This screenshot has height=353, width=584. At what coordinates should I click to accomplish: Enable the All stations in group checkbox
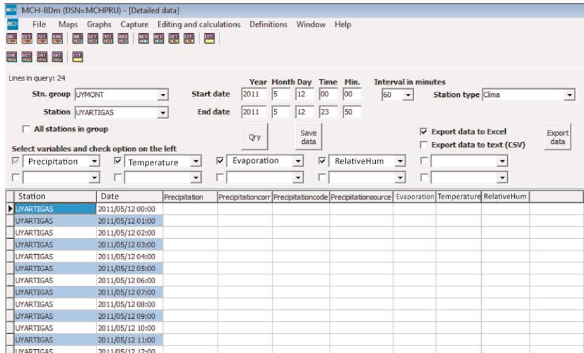[26, 129]
